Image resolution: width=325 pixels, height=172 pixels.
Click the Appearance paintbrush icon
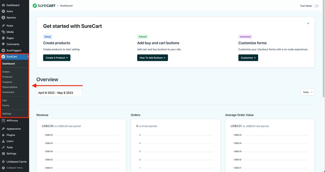click(3, 129)
